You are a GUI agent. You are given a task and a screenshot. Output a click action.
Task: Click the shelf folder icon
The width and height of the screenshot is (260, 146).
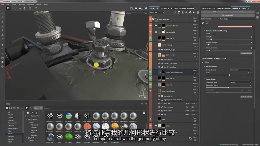pyautogui.click(x=7, y=108)
